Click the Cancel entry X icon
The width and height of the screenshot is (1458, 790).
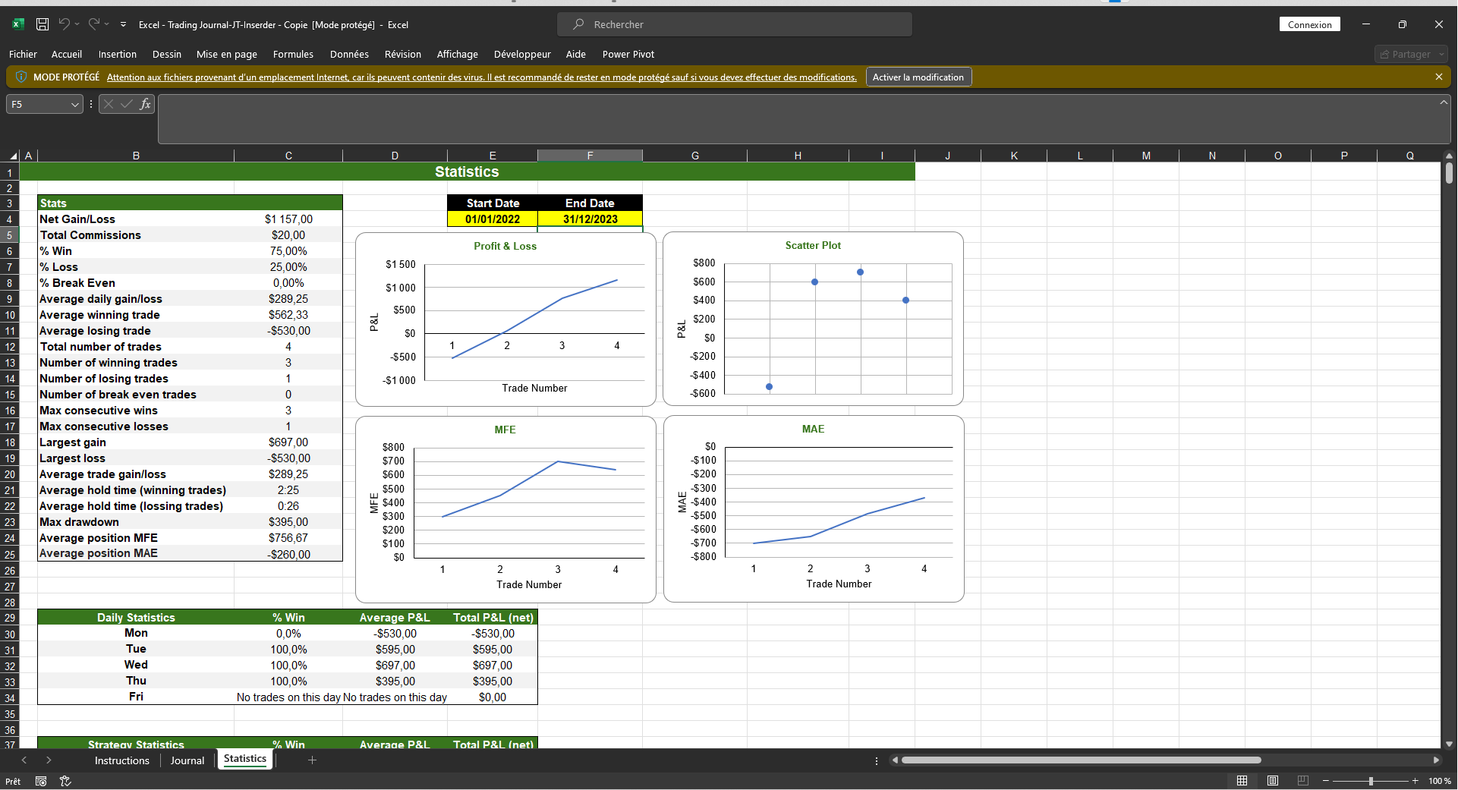coord(109,104)
